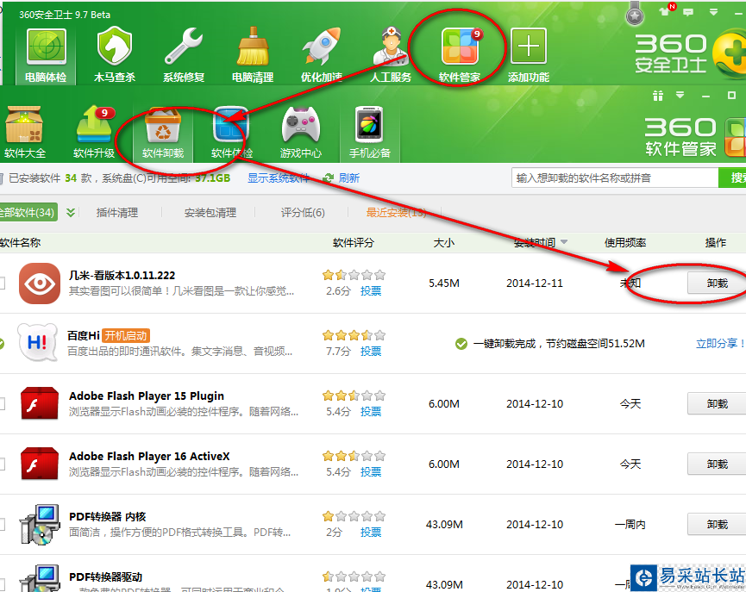Click Adobe Flash Player 15 Plugin icon

coord(40,403)
